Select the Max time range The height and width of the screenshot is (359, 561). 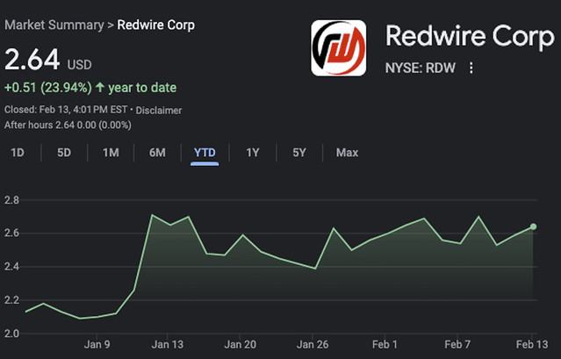click(347, 153)
